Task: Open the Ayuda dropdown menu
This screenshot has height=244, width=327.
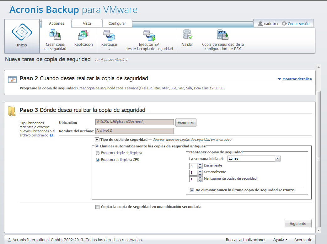Action: pos(280,240)
